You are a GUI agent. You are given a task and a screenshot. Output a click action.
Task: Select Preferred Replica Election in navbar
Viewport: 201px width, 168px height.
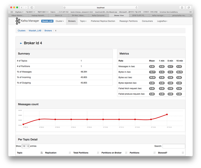pyautogui.click(x=103, y=21)
